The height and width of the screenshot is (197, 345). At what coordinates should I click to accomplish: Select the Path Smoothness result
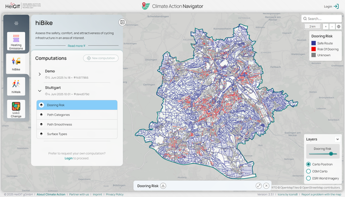(77, 124)
